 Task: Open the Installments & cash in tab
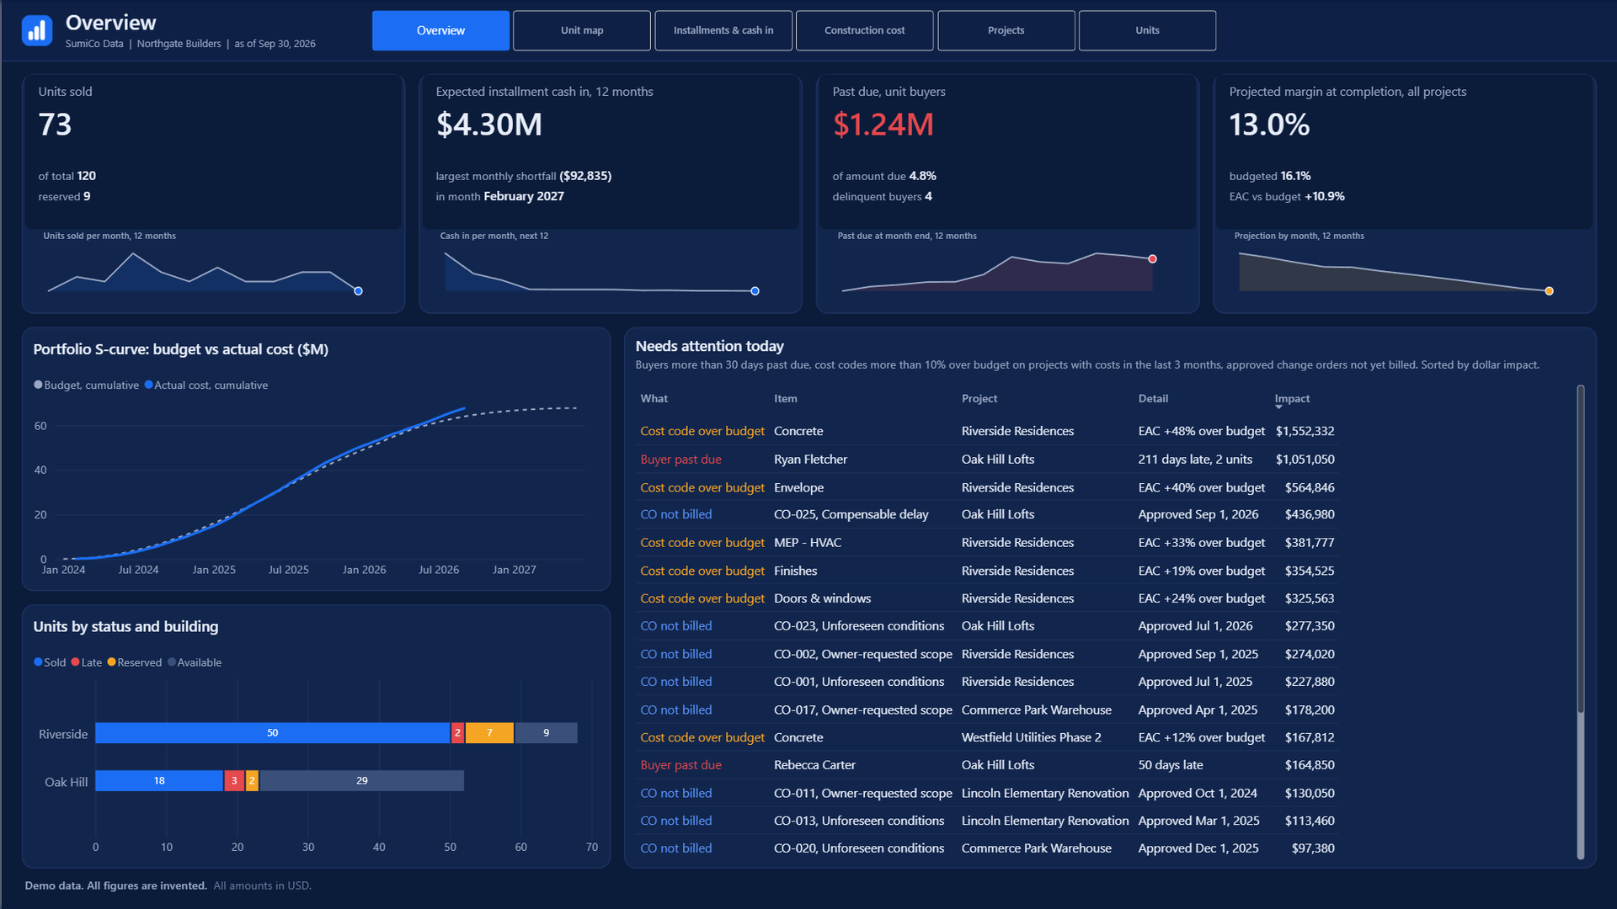tap(723, 30)
